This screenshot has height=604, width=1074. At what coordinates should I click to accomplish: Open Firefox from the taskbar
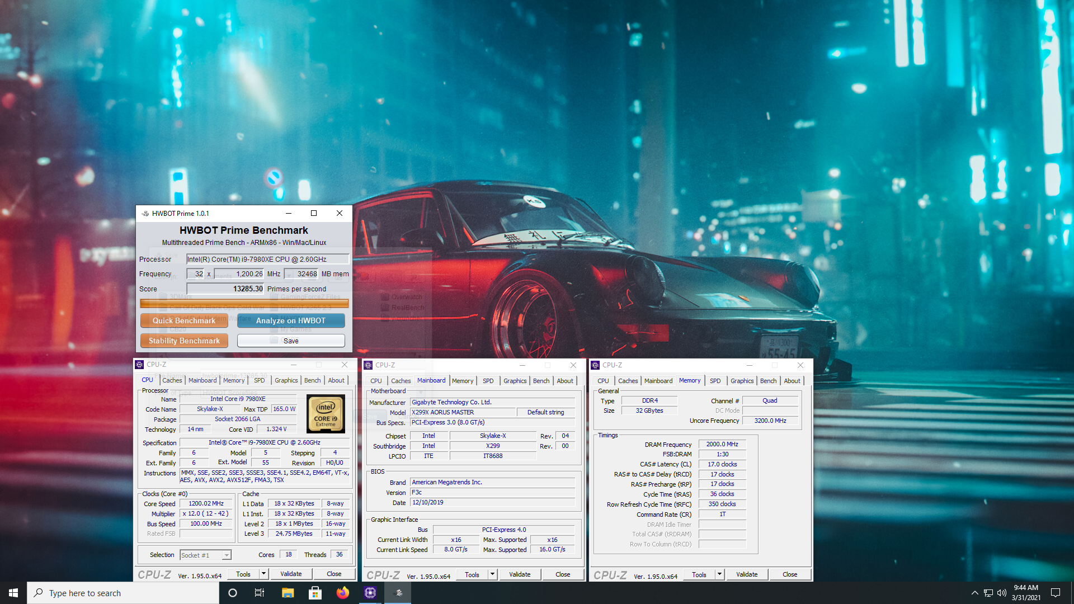(342, 593)
